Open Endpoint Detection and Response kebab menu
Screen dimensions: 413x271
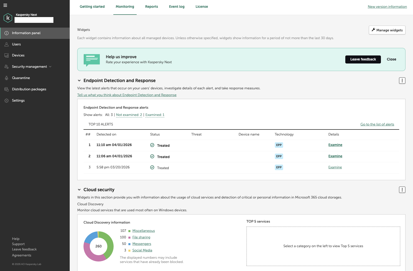coord(402,81)
